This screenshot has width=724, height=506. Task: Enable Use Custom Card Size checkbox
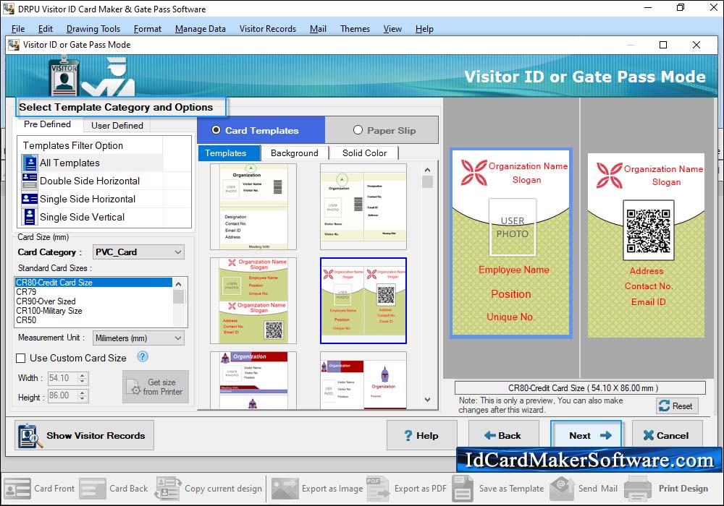[21, 358]
